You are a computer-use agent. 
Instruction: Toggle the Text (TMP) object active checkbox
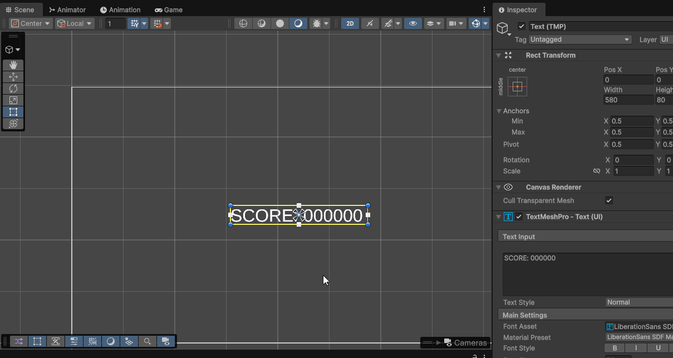pos(522,26)
